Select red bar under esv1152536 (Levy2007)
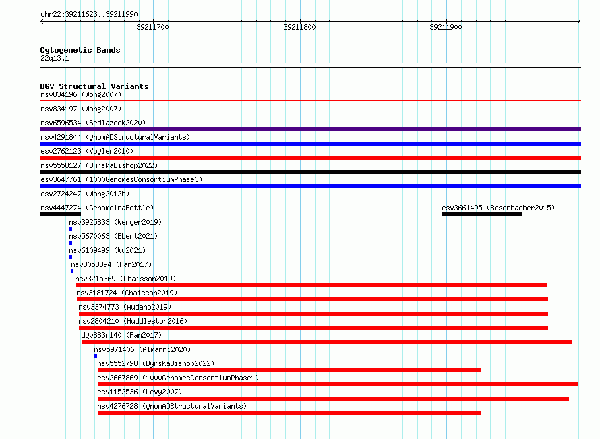This screenshot has height=439, width=600. [333, 399]
